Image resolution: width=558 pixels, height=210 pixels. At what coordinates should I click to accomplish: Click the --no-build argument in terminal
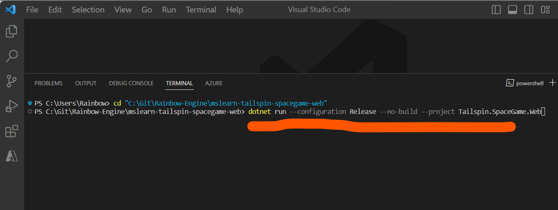point(399,112)
